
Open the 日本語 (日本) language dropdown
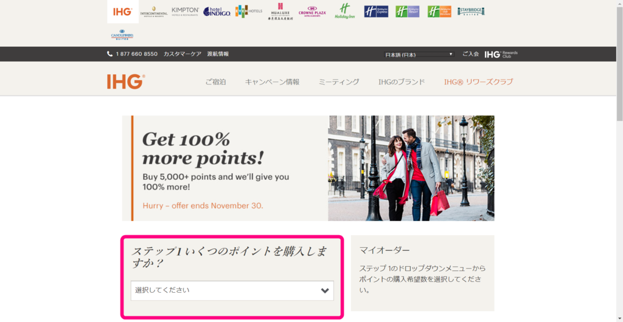(x=419, y=54)
